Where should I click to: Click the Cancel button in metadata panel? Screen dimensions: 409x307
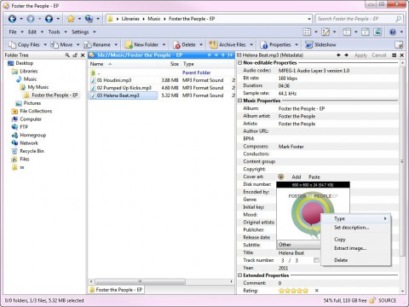[x=379, y=55]
